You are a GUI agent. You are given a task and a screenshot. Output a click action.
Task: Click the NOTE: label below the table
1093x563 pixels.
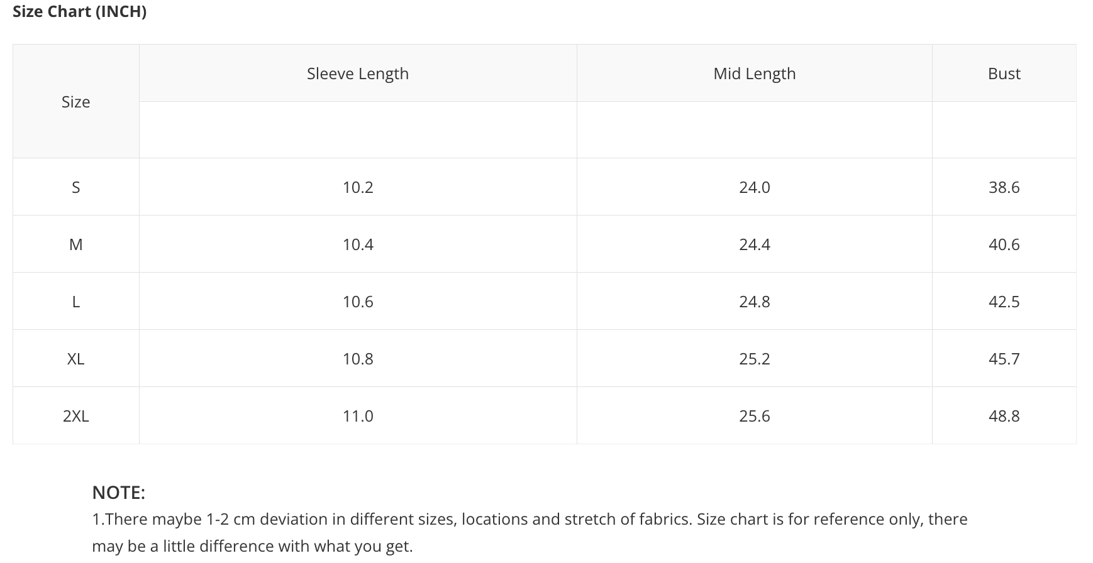[x=118, y=493]
